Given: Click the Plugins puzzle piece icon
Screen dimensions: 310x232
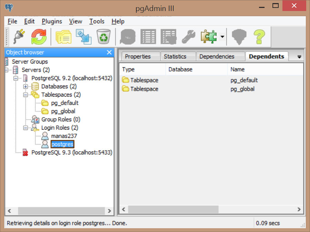Looking at the screenshot, I should tap(209, 37).
